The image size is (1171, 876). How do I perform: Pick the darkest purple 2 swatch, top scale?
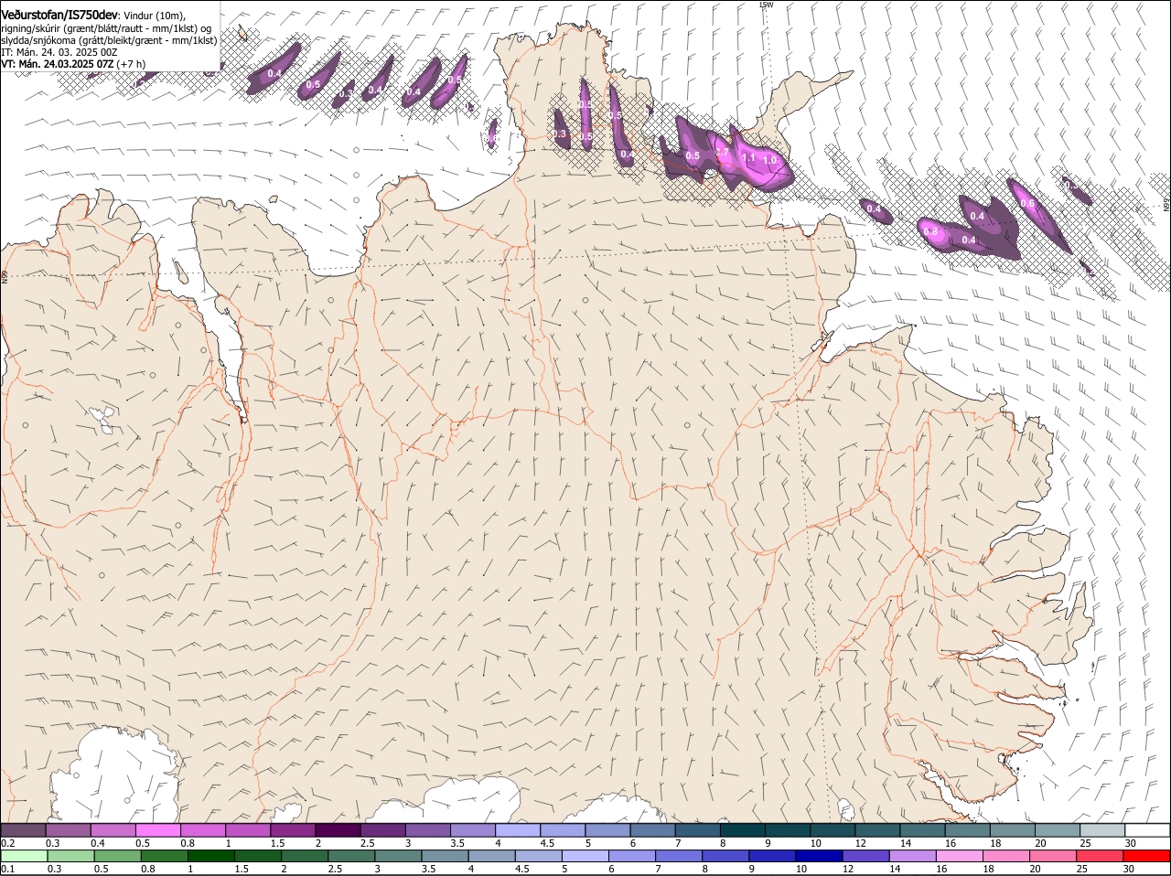338,830
